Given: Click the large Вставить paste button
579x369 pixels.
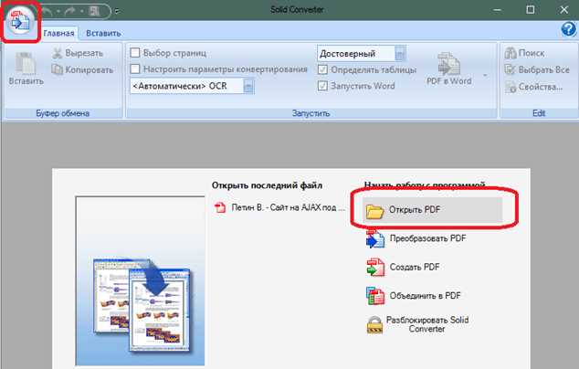Looking at the screenshot, I should [x=26, y=69].
